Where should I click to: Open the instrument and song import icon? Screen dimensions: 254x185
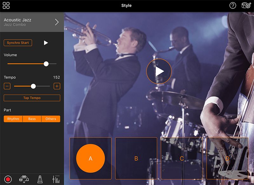pyautogui.click(x=24, y=179)
